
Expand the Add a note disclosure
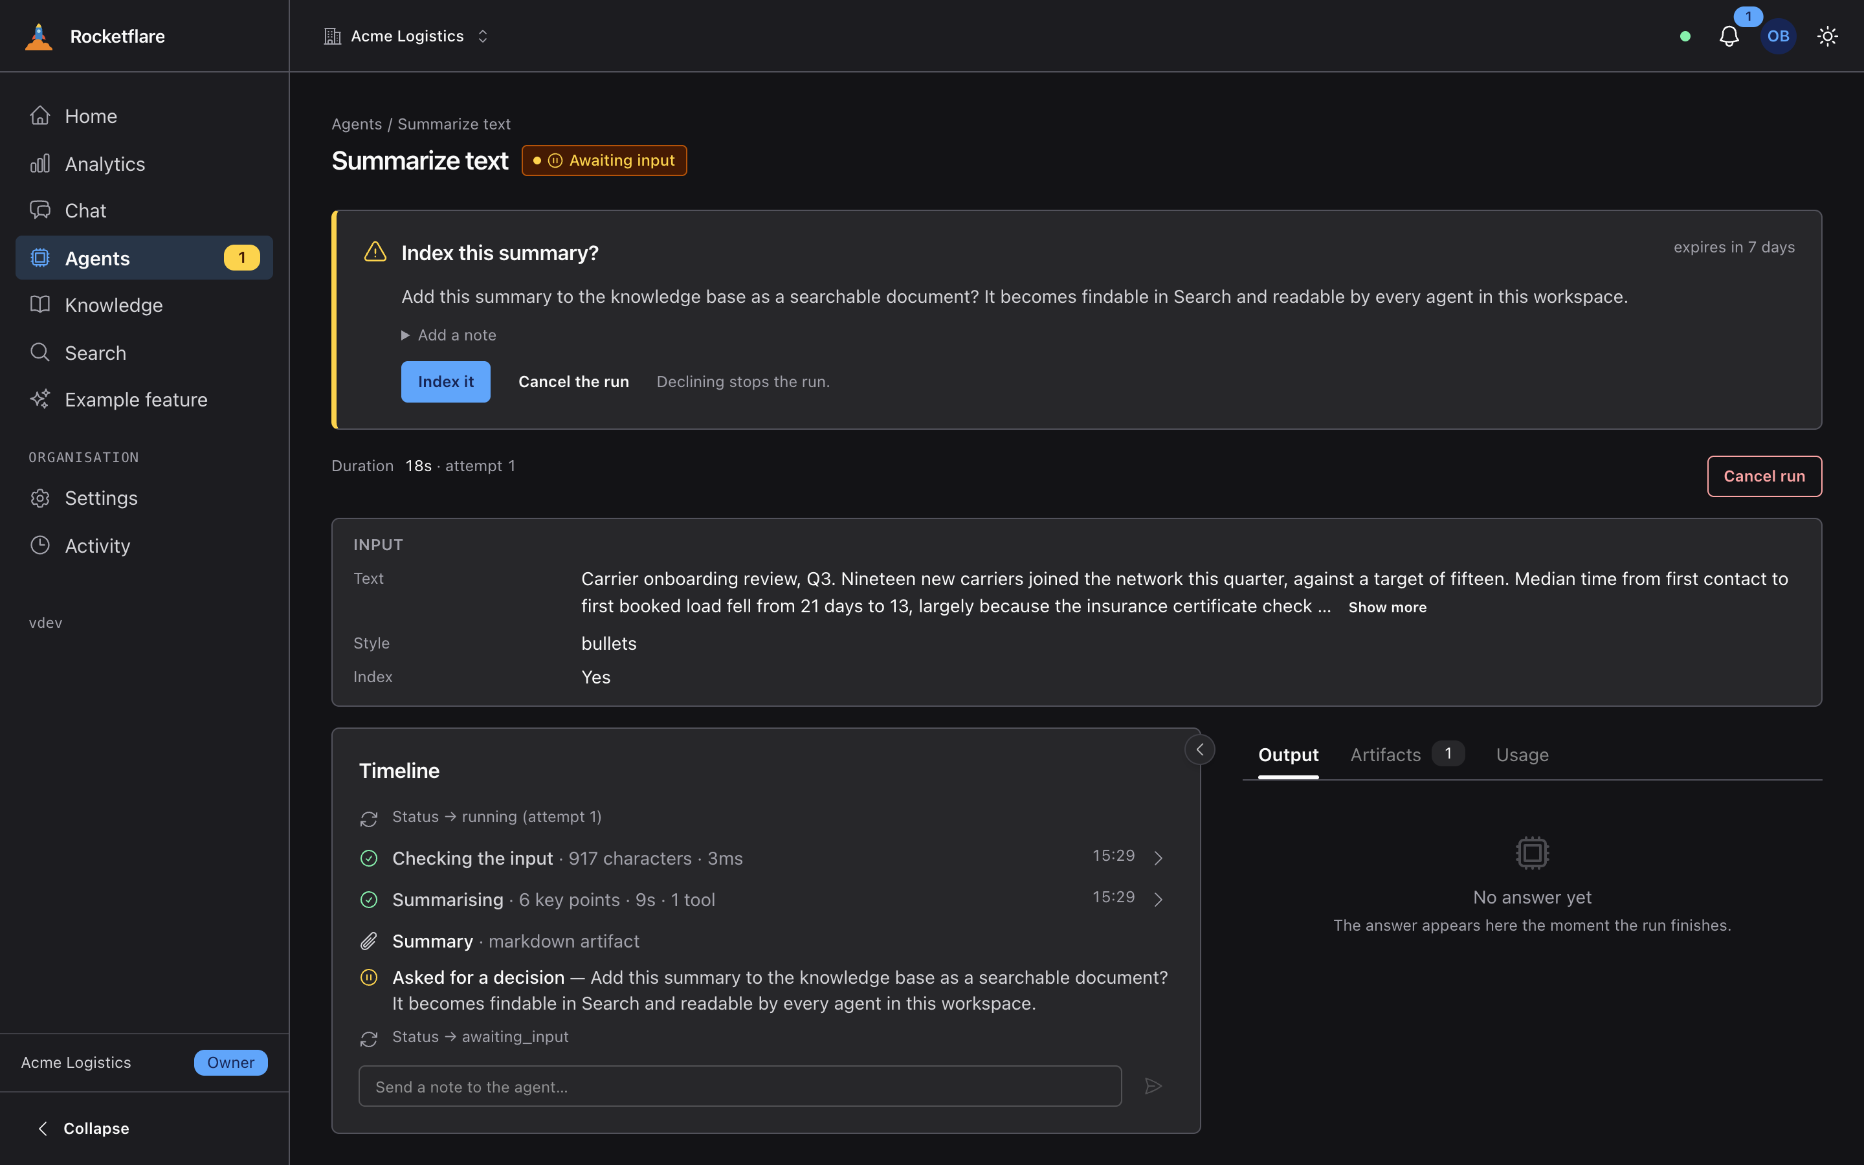[x=449, y=335]
